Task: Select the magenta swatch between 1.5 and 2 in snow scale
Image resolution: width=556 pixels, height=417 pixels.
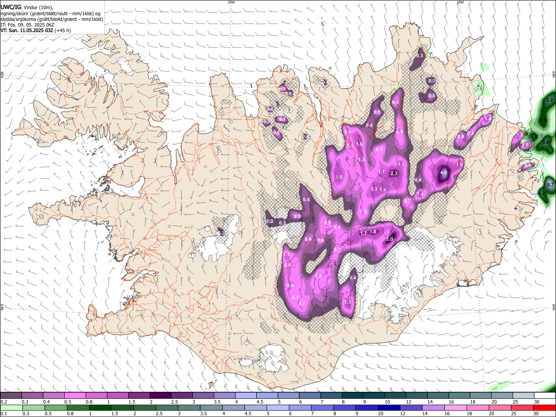Action: pyautogui.click(x=139, y=395)
